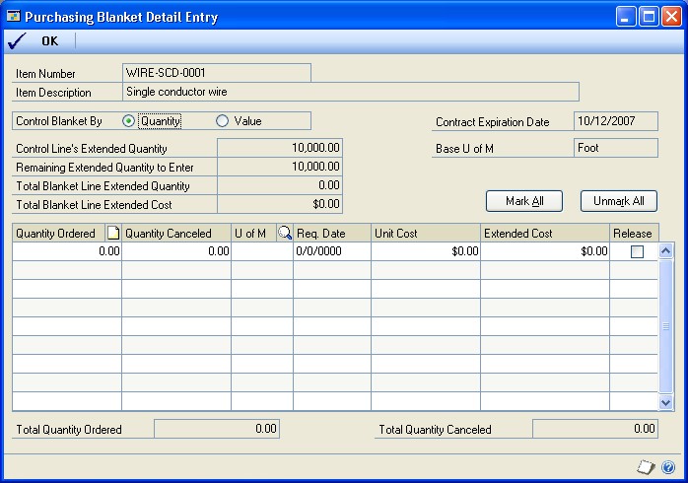
Task: Click Quantity Canceled cell in first row
Action: [176, 251]
